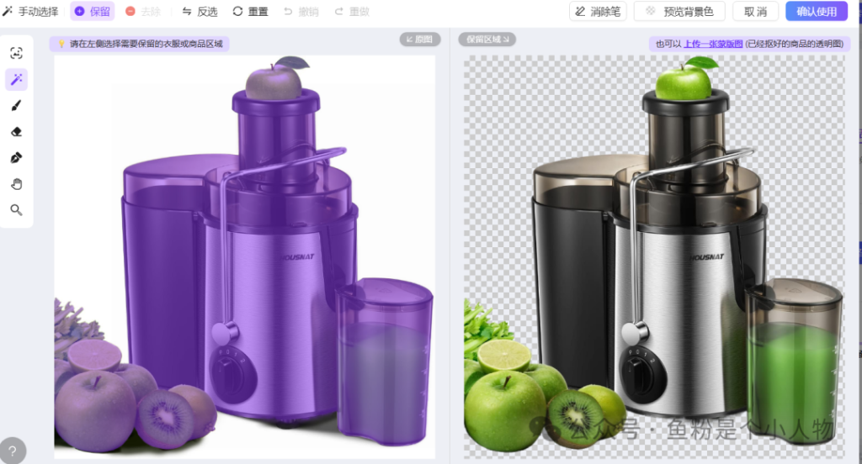Click 重置 to reset edits
This screenshot has width=862, height=464.
point(250,12)
